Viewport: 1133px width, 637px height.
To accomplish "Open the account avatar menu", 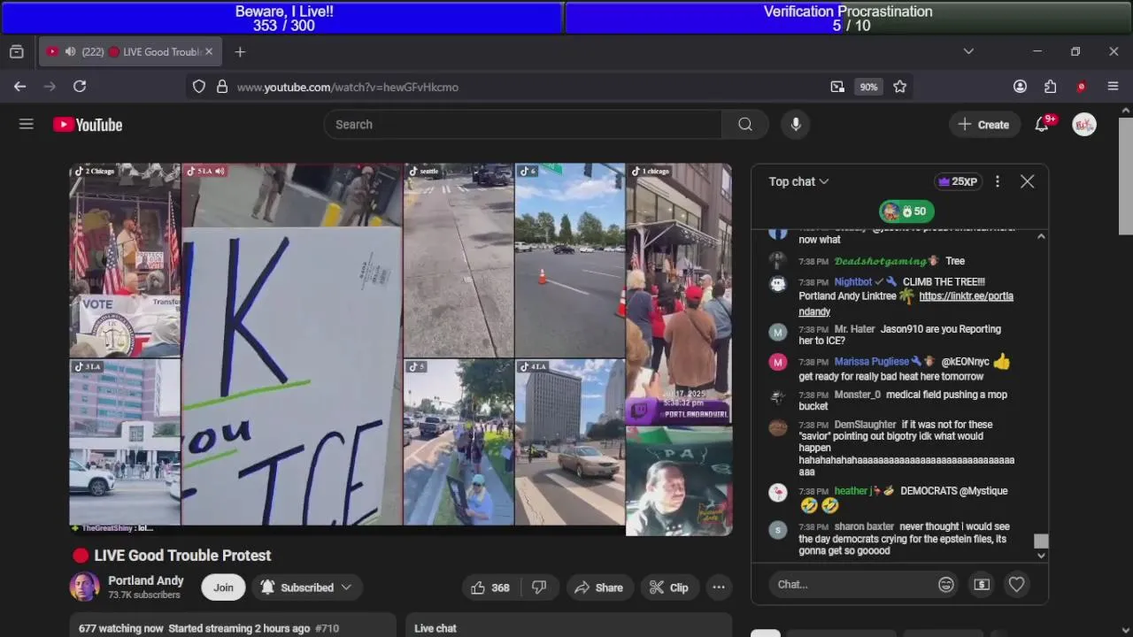I will pos(1084,125).
